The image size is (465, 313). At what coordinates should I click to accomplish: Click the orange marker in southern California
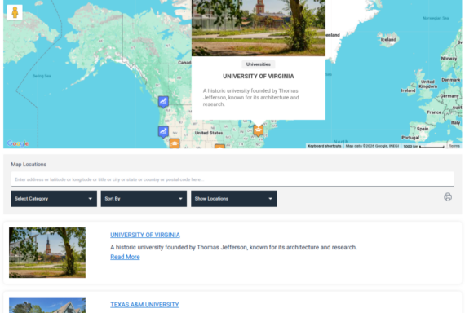175,143
